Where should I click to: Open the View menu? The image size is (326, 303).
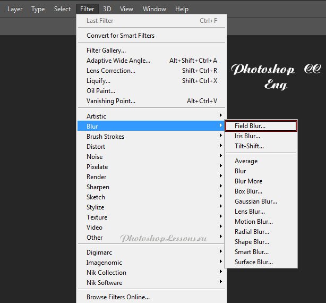tap(126, 9)
